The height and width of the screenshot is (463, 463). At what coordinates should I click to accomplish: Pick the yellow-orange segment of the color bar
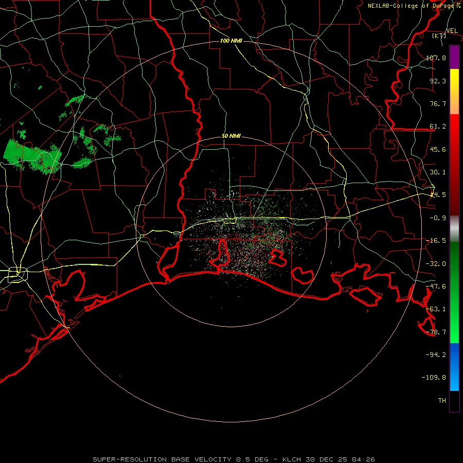coord(454,92)
